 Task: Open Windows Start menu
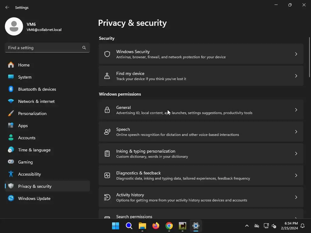tap(115, 226)
